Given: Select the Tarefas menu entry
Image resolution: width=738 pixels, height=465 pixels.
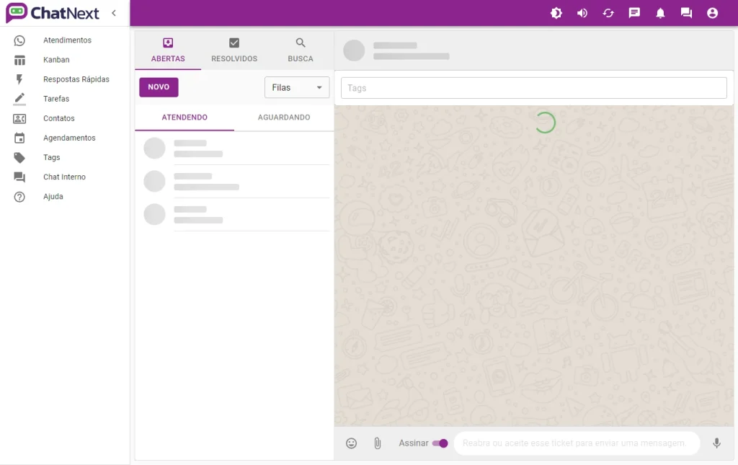Looking at the screenshot, I should coord(56,99).
